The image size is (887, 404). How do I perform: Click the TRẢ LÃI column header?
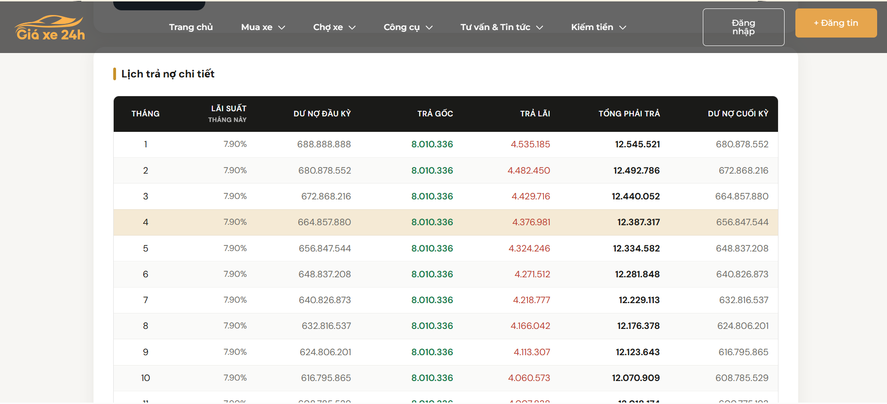coord(535,114)
